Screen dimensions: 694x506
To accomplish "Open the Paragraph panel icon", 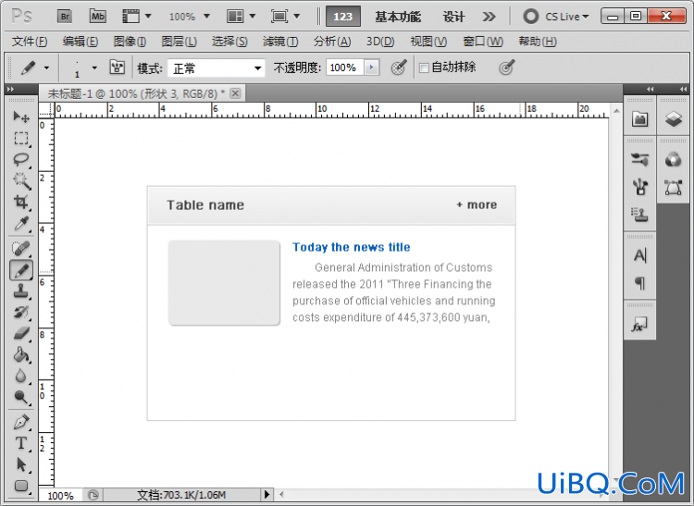I will [x=640, y=283].
